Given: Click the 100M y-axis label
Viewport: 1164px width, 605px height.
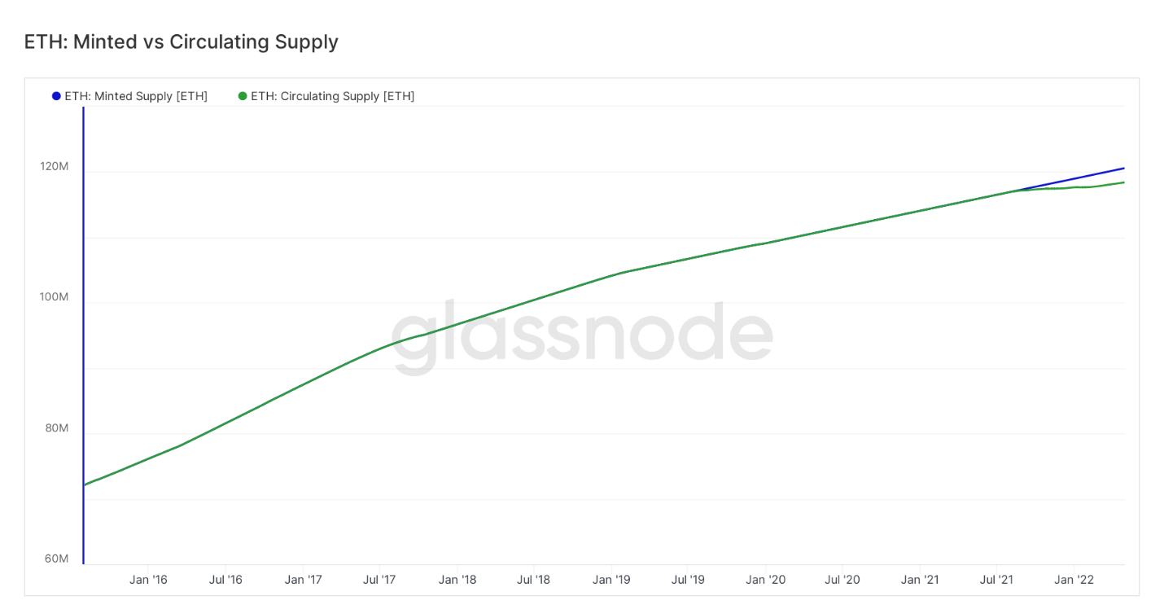Looking at the screenshot, I should [x=55, y=296].
